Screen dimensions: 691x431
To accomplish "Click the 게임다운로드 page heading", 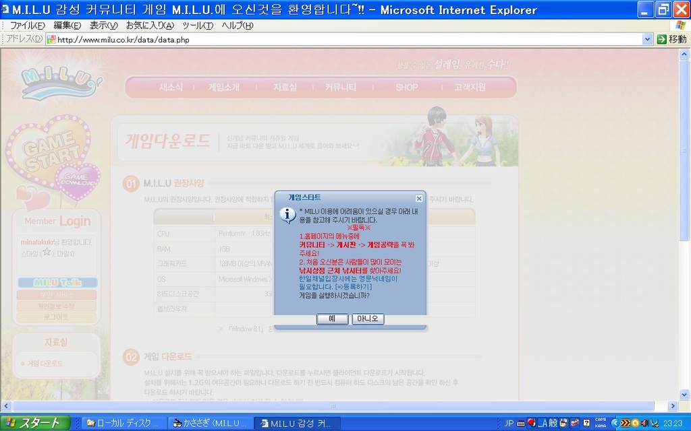I will pyautogui.click(x=167, y=141).
